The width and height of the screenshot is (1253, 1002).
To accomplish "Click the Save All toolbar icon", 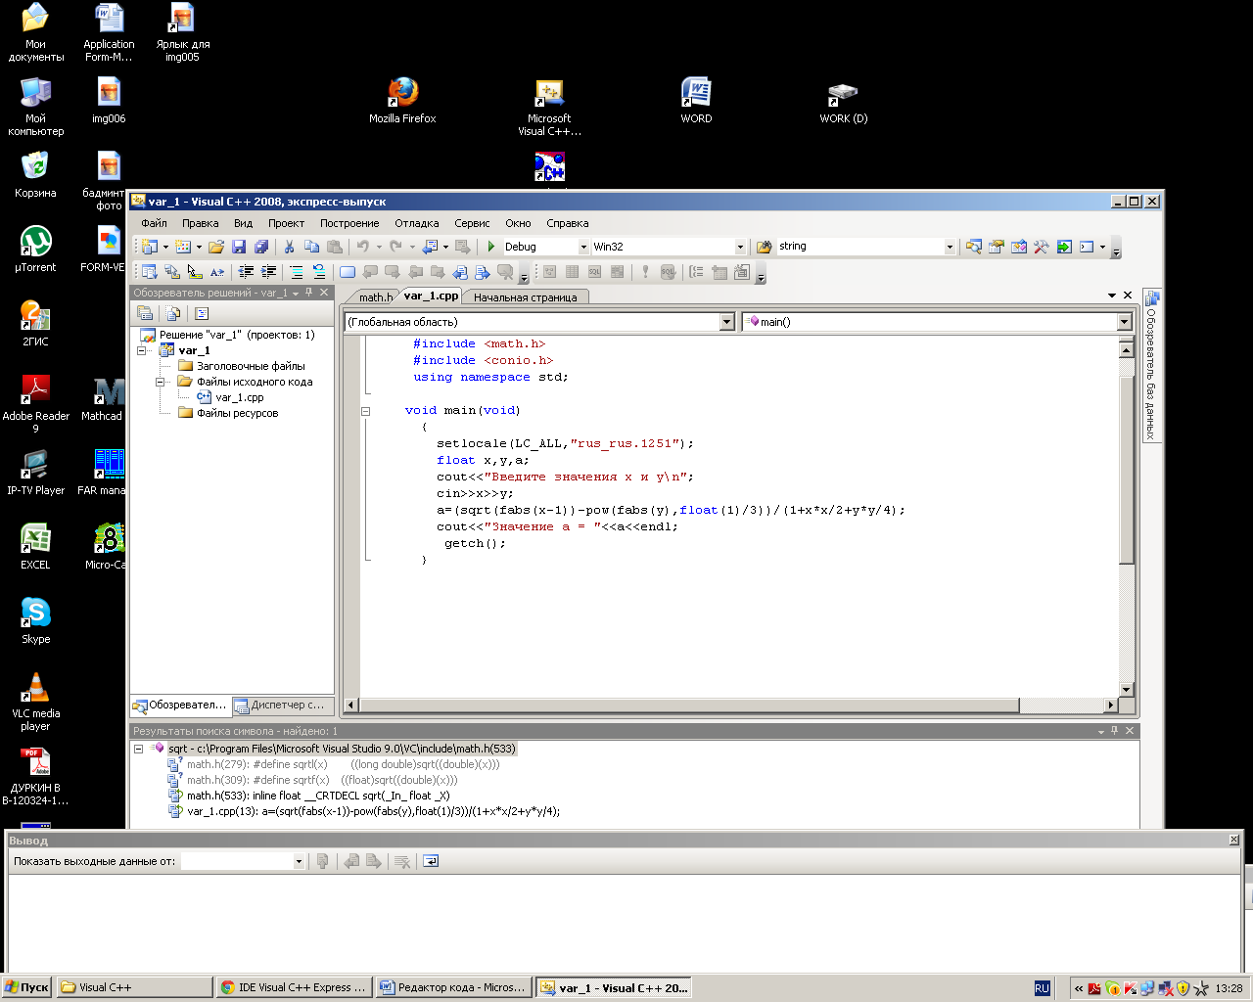I will tap(261, 247).
